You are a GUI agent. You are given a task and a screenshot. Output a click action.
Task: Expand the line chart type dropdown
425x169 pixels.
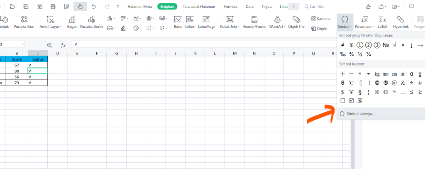coord(137,18)
